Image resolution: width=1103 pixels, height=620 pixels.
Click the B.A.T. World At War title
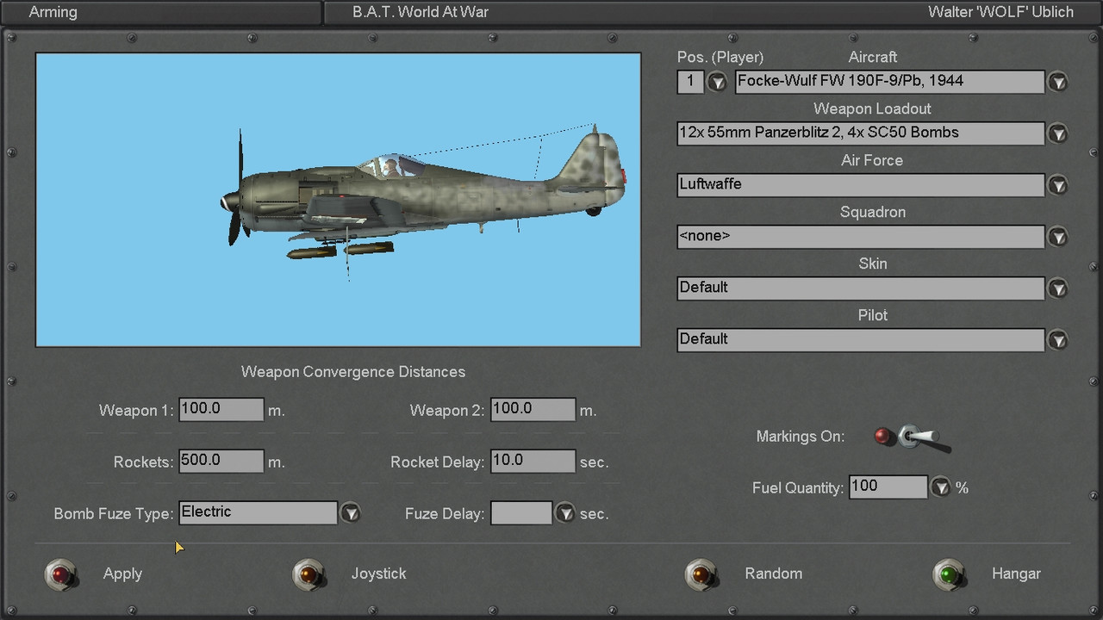point(421,12)
